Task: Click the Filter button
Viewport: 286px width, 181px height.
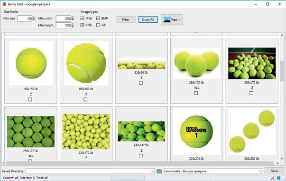Action: point(126,19)
